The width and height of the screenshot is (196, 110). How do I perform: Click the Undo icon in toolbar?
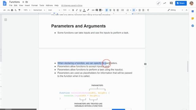(5, 10)
